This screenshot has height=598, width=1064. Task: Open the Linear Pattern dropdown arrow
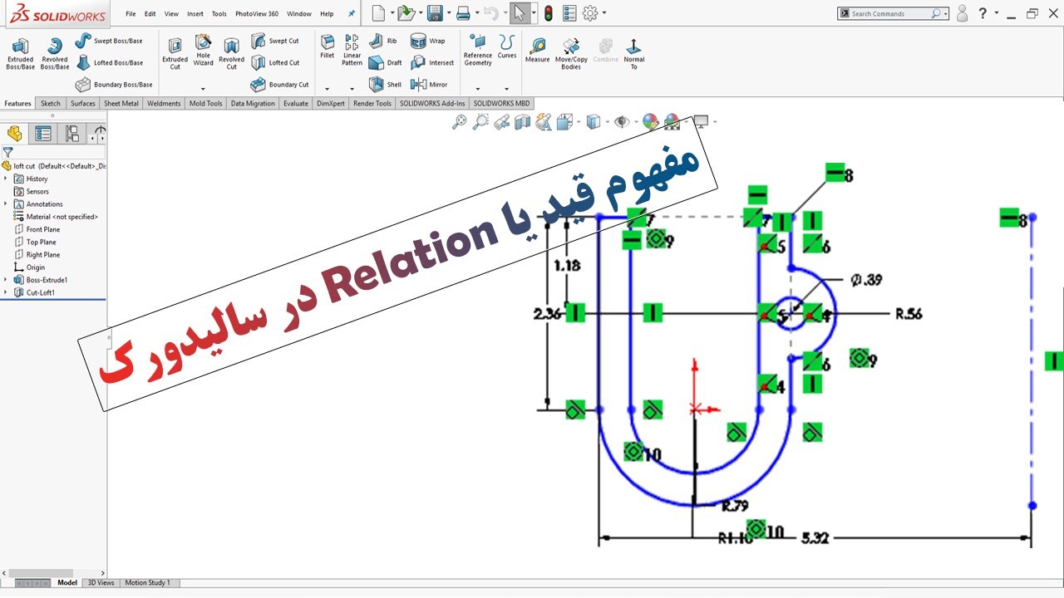352,89
